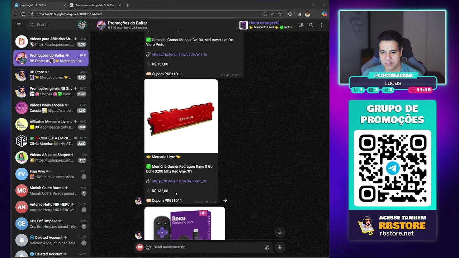Image resolution: width=459 pixels, height=258 pixels.
Task: Click the browser address bar URL
Action: pos(69,14)
